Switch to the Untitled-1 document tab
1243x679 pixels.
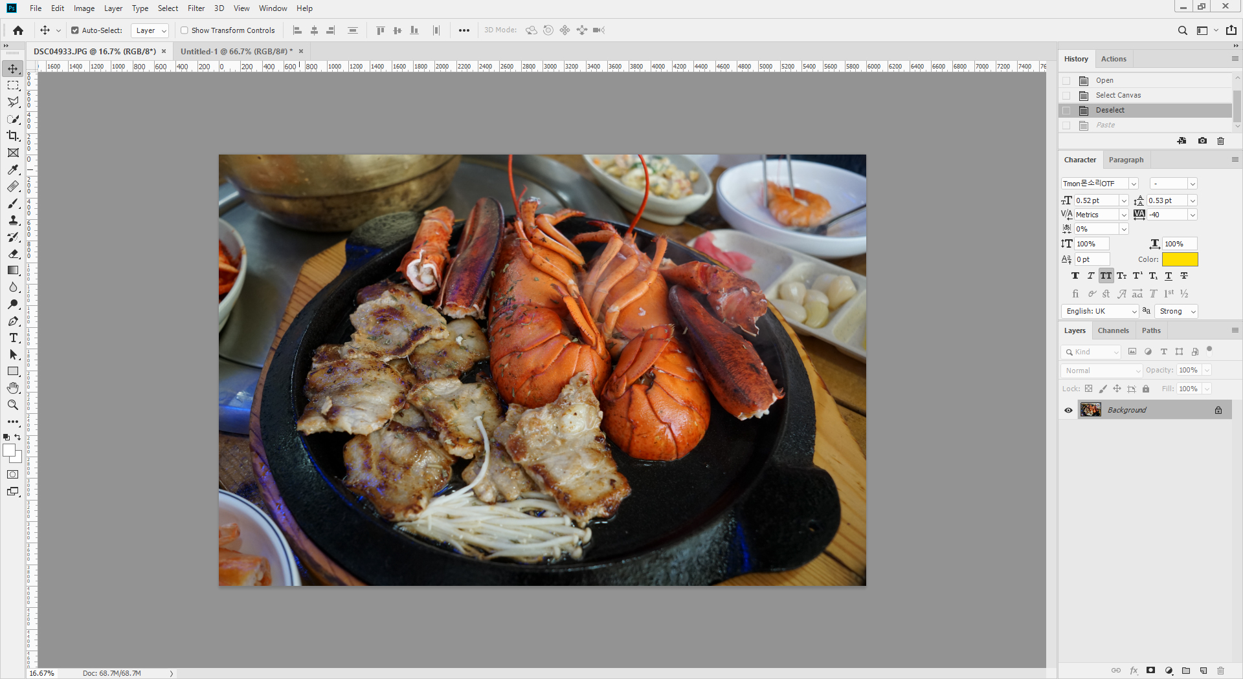tap(236, 51)
